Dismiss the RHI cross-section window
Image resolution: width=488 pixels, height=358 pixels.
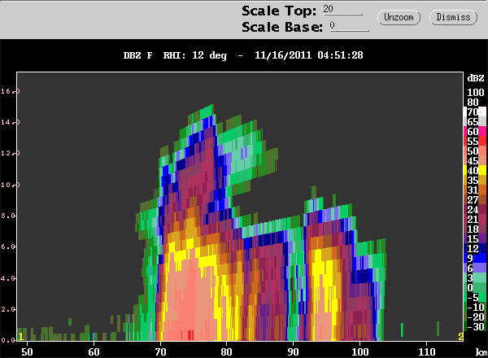(453, 17)
